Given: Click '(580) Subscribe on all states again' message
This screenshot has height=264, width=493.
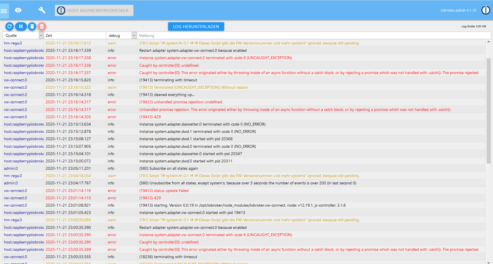Looking at the screenshot, I should pyautogui.click(x=169, y=168).
